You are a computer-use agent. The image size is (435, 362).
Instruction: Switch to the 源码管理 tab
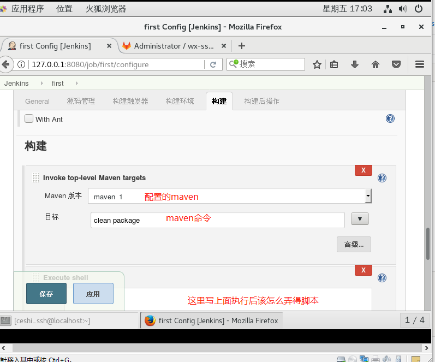tap(81, 101)
